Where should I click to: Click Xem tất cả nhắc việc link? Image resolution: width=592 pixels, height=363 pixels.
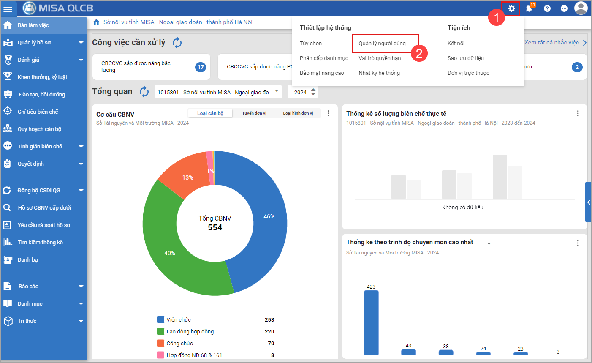click(551, 43)
